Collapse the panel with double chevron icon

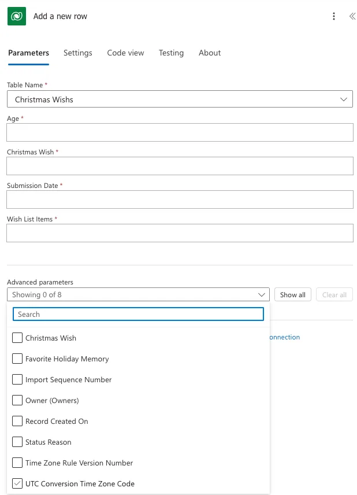[x=352, y=16]
